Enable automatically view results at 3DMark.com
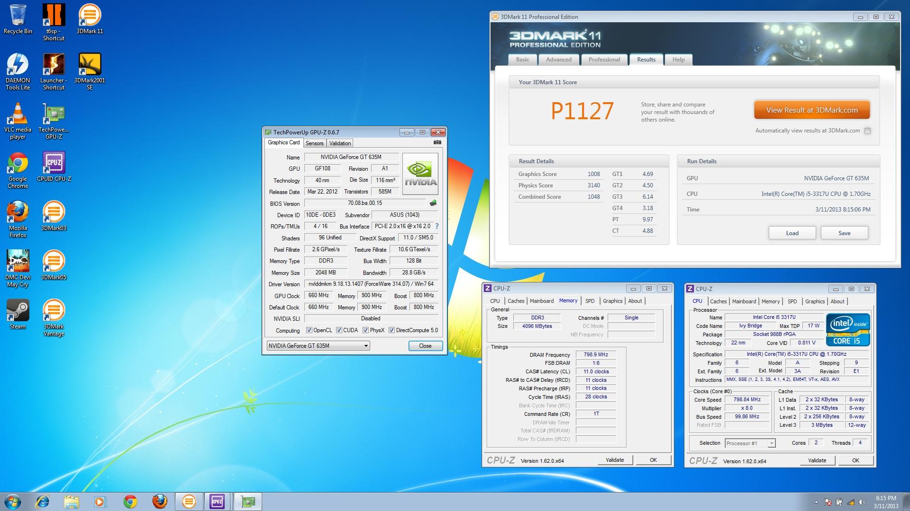This screenshot has height=511, width=910. (867, 131)
